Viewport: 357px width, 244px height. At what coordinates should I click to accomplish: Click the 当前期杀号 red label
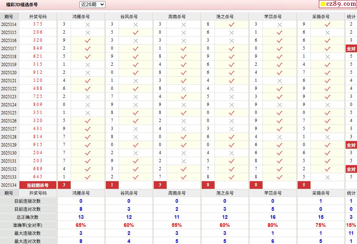point(38,185)
